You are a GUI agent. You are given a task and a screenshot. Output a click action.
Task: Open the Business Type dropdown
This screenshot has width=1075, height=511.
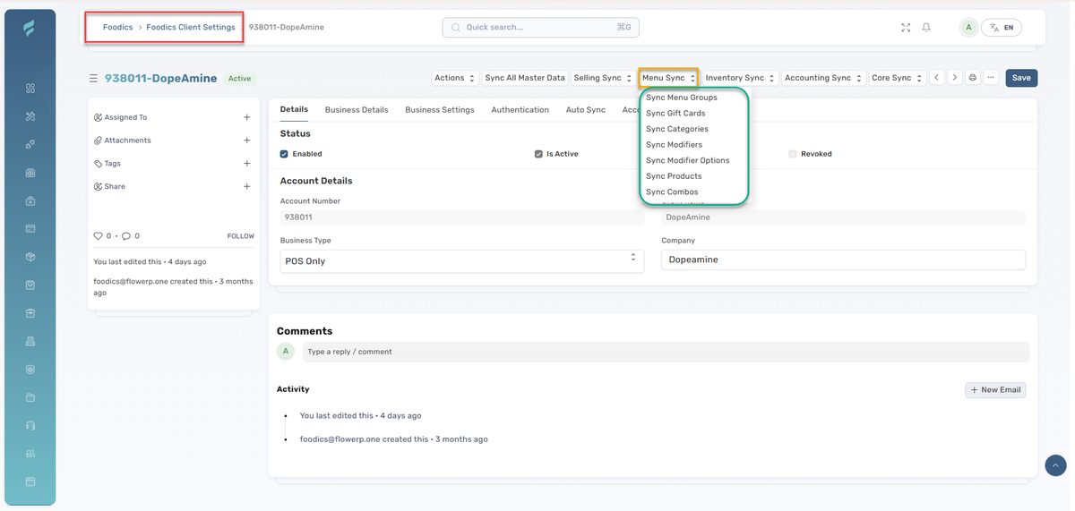point(461,260)
